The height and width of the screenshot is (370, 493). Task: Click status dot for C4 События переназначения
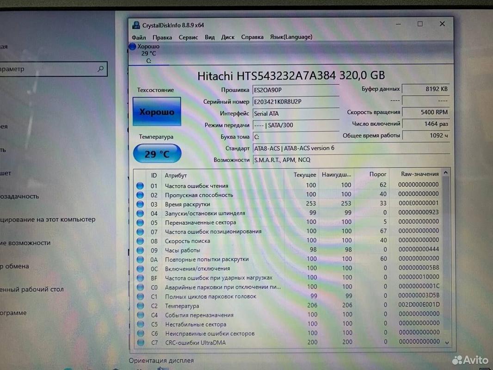coord(141,315)
